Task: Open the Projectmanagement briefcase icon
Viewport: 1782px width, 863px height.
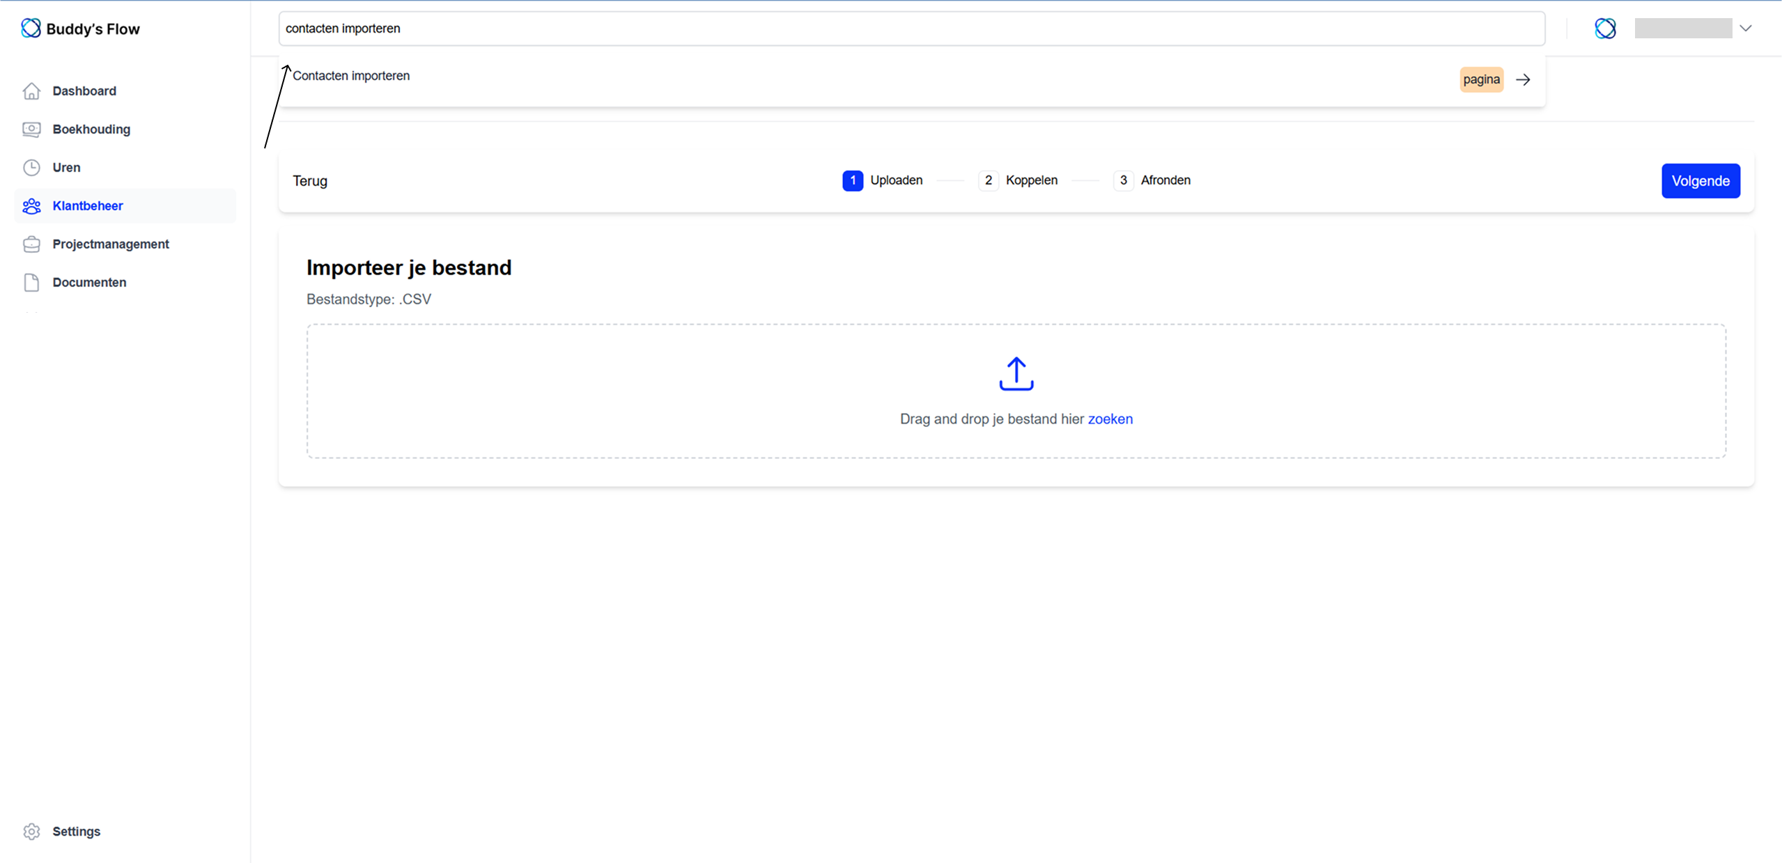Action: tap(31, 244)
